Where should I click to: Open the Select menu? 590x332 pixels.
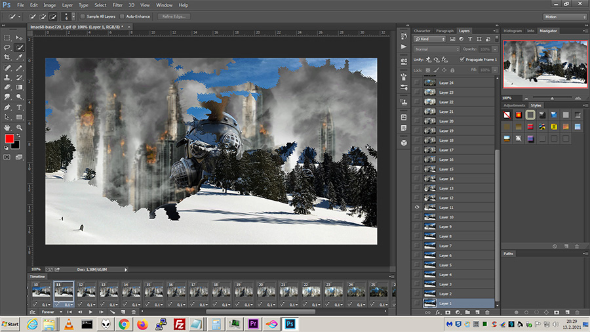(100, 5)
